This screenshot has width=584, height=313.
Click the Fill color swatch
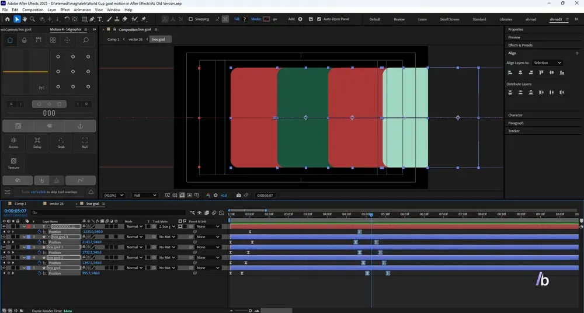pos(245,19)
